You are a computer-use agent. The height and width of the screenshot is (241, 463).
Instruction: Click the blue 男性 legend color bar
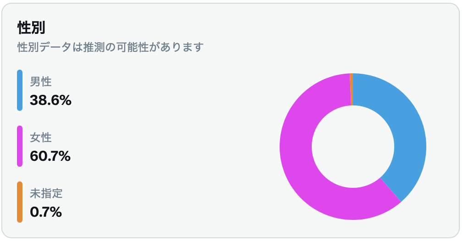pyautogui.click(x=20, y=90)
